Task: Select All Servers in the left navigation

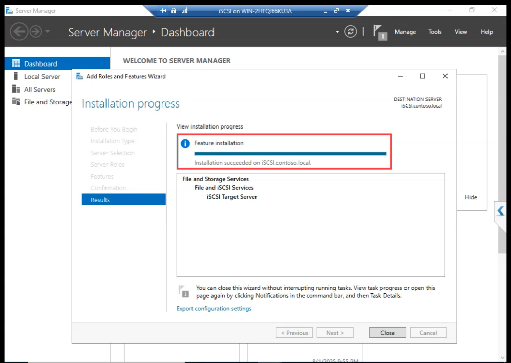Action: (39, 89)
